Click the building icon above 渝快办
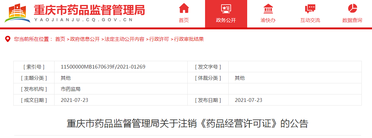This screenshot has width=372, height=138. 268,9
